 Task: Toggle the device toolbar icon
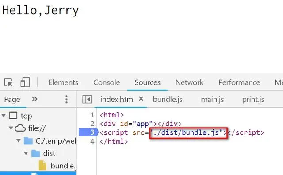[x=25, y=82]
